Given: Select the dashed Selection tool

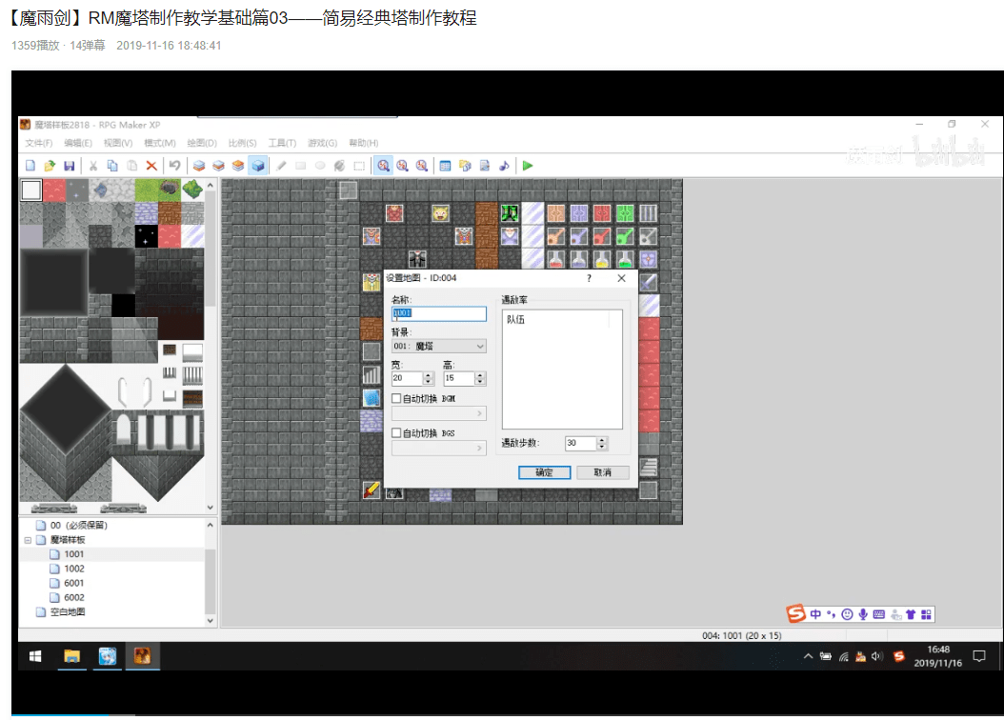Looking at the screenshot, I should (359, 166).
